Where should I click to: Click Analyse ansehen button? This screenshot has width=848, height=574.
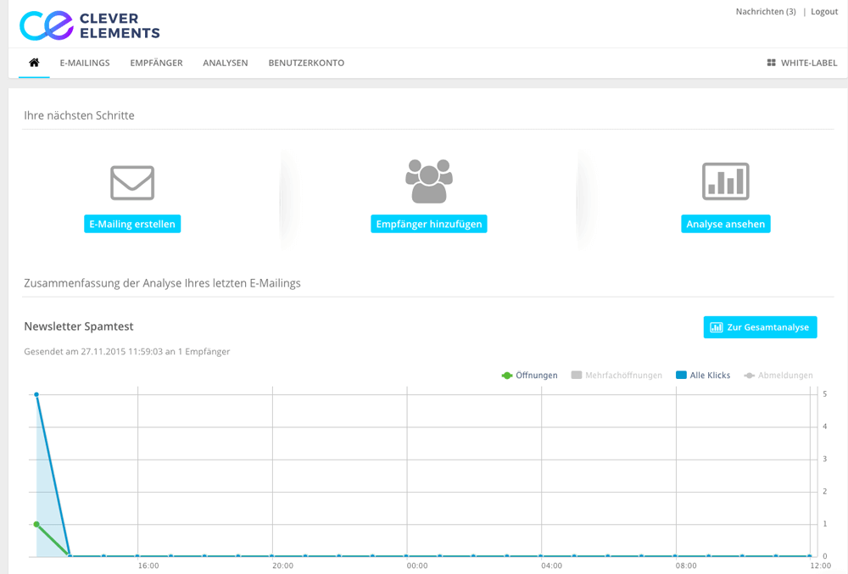click(726, 224)
